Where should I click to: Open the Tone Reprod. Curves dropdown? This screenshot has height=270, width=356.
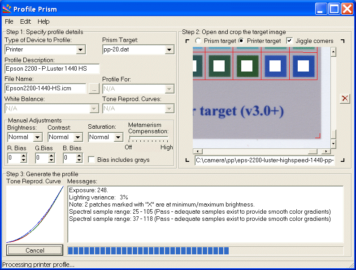coord(169,109)
